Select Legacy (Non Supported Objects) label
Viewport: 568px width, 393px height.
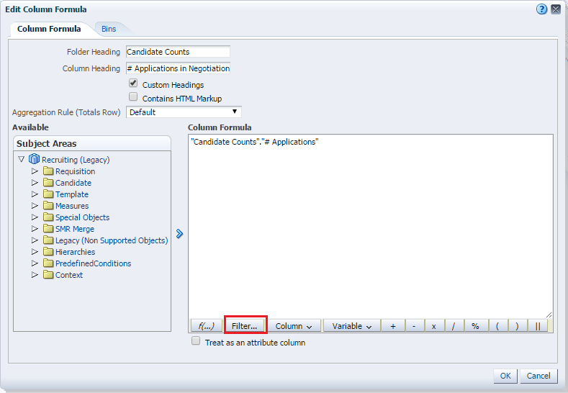[112, 240]
